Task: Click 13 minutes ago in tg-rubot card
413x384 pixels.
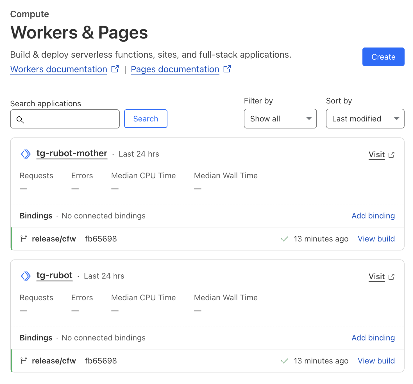Action: coord(321,361)
